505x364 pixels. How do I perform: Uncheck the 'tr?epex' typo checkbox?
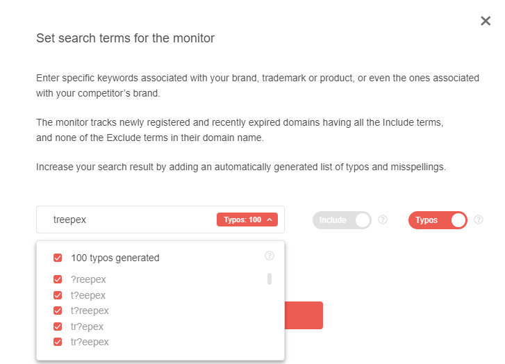[58, 326]
